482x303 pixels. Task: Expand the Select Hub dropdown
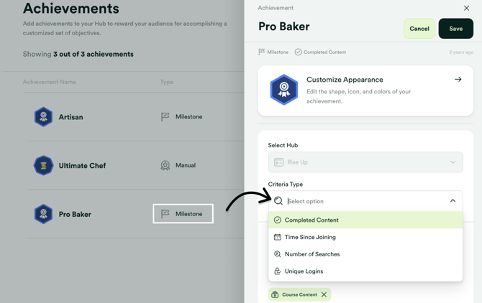(365, 162)
